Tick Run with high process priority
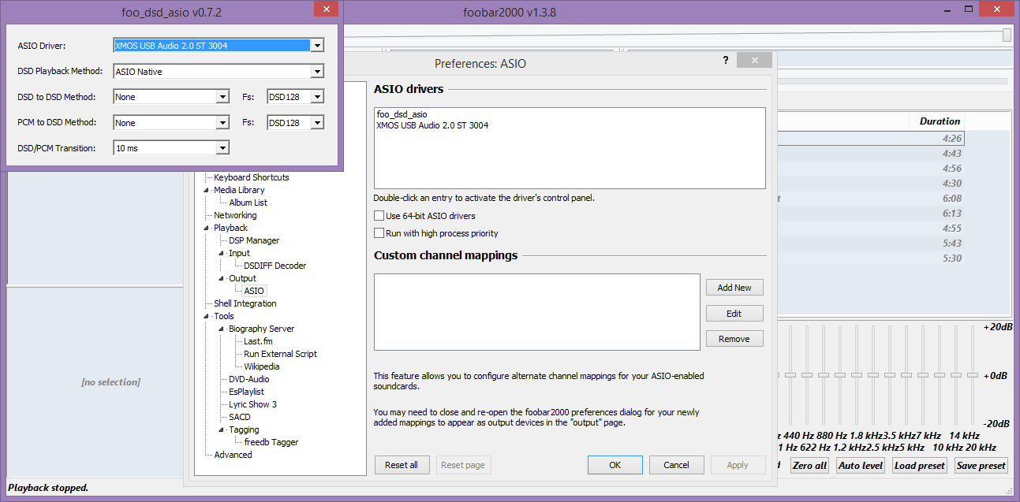Image resolution: width=1020 pixels, height=502 pixels. 379,233
